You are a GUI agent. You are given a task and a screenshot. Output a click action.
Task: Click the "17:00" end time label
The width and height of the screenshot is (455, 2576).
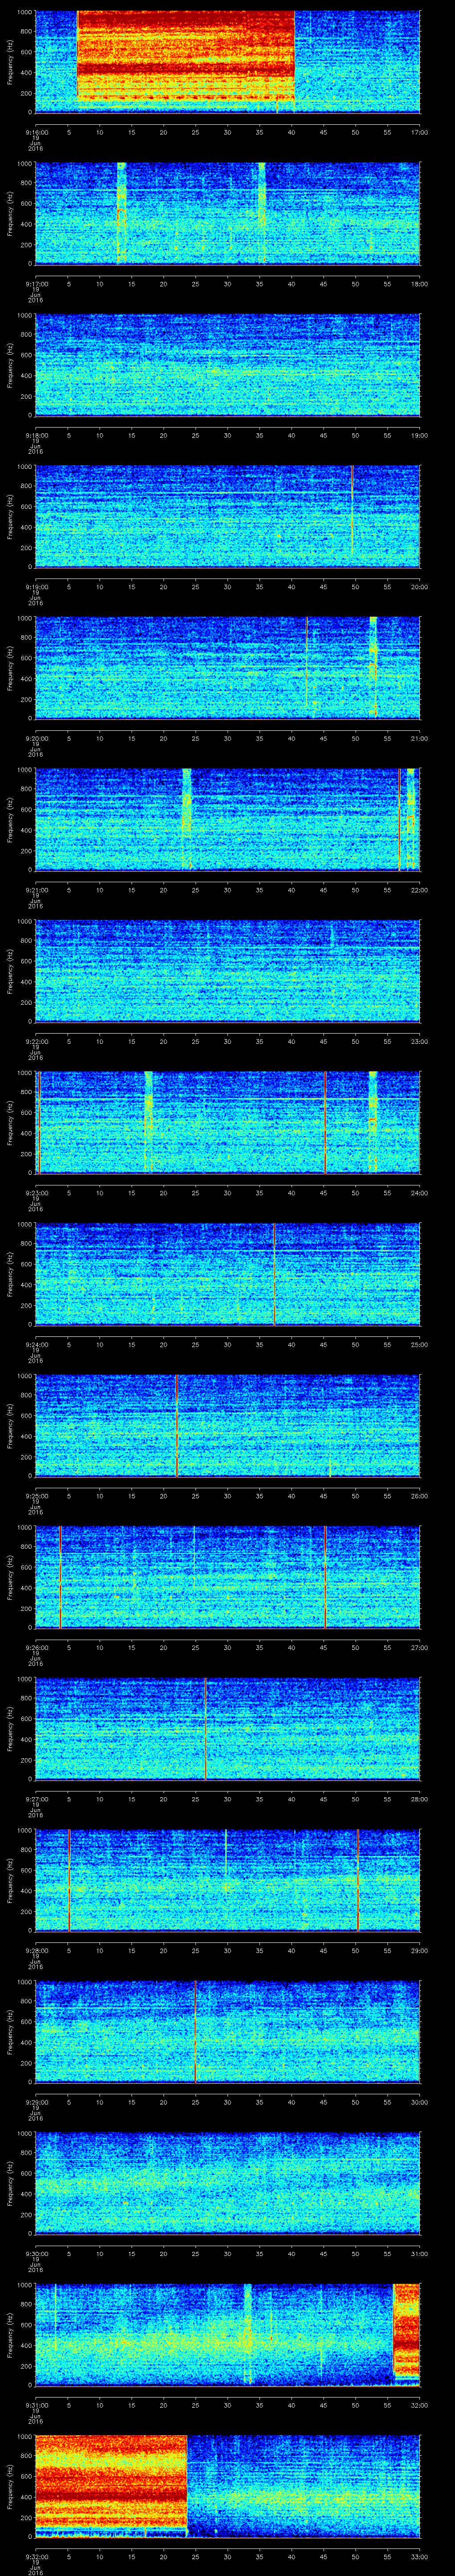(419, 132)
